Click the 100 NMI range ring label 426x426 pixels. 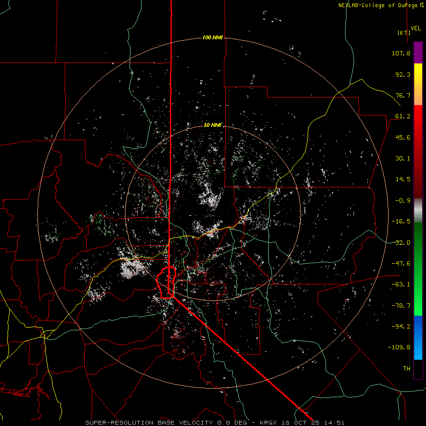(213, 37)
